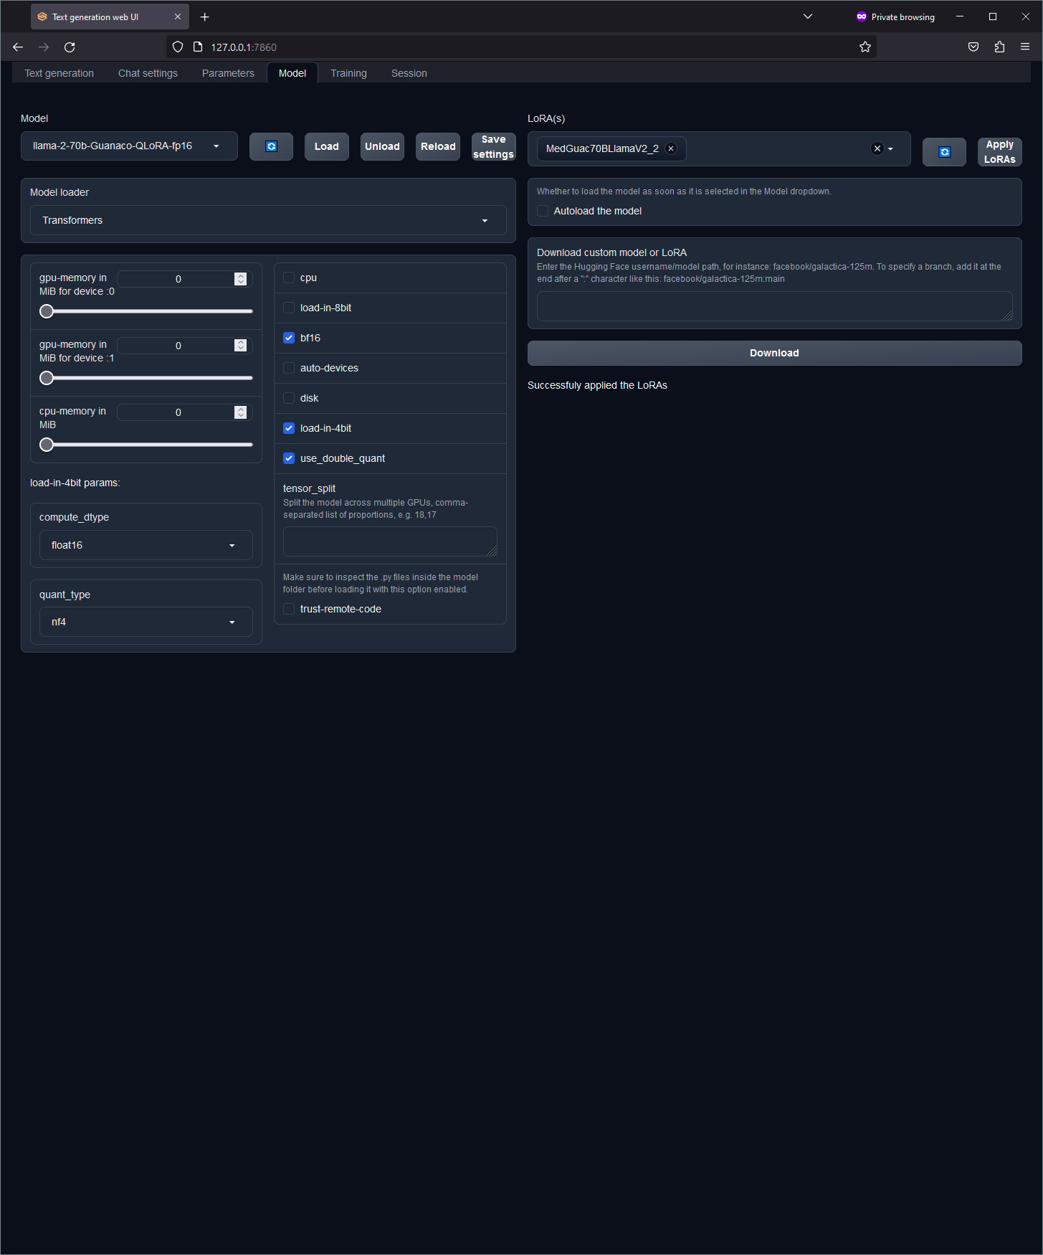The image size is (1043, 1255).
Task: Open the Model selection dropdown
Action: pos(129,146)
